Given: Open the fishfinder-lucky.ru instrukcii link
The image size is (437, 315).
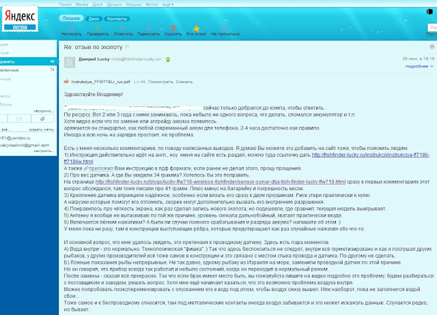Looking at the screenshot, I should point(370,155).
